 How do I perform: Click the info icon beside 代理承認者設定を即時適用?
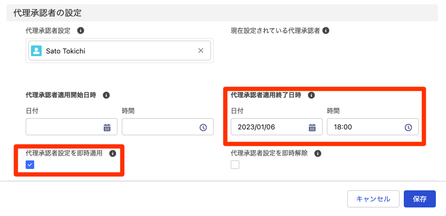112,153
